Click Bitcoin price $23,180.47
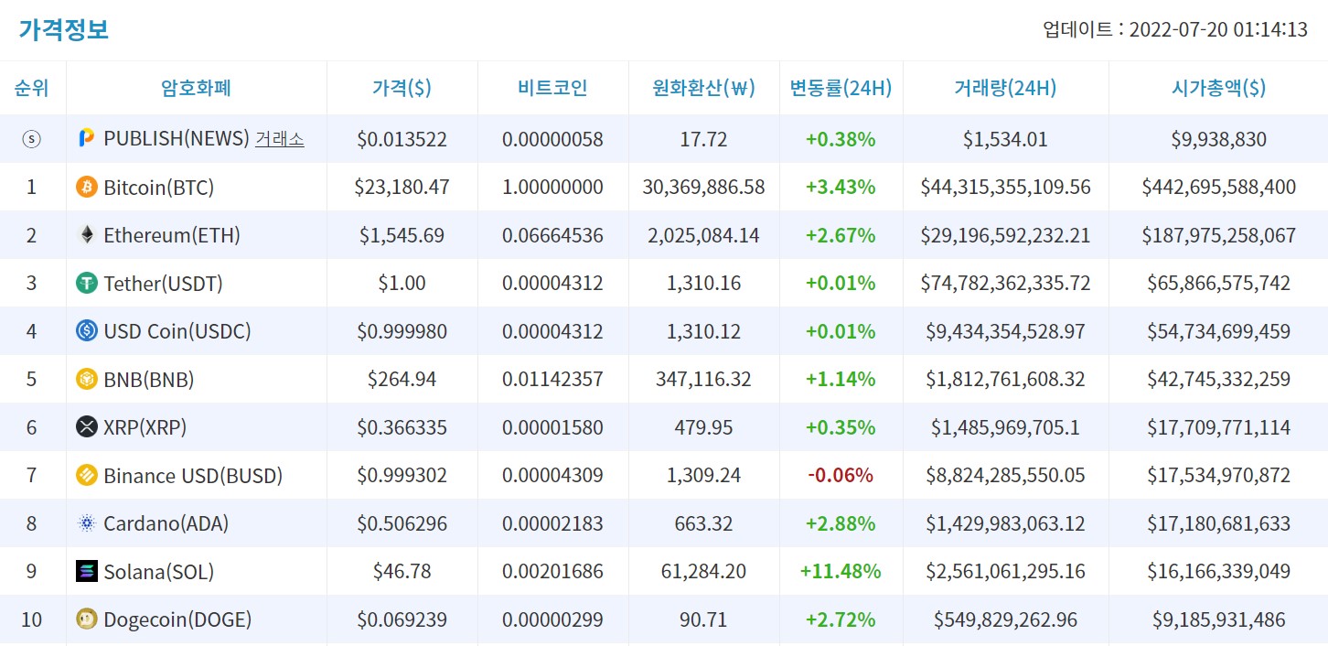This screenshot has height=646, width=1328. [402, 188]
